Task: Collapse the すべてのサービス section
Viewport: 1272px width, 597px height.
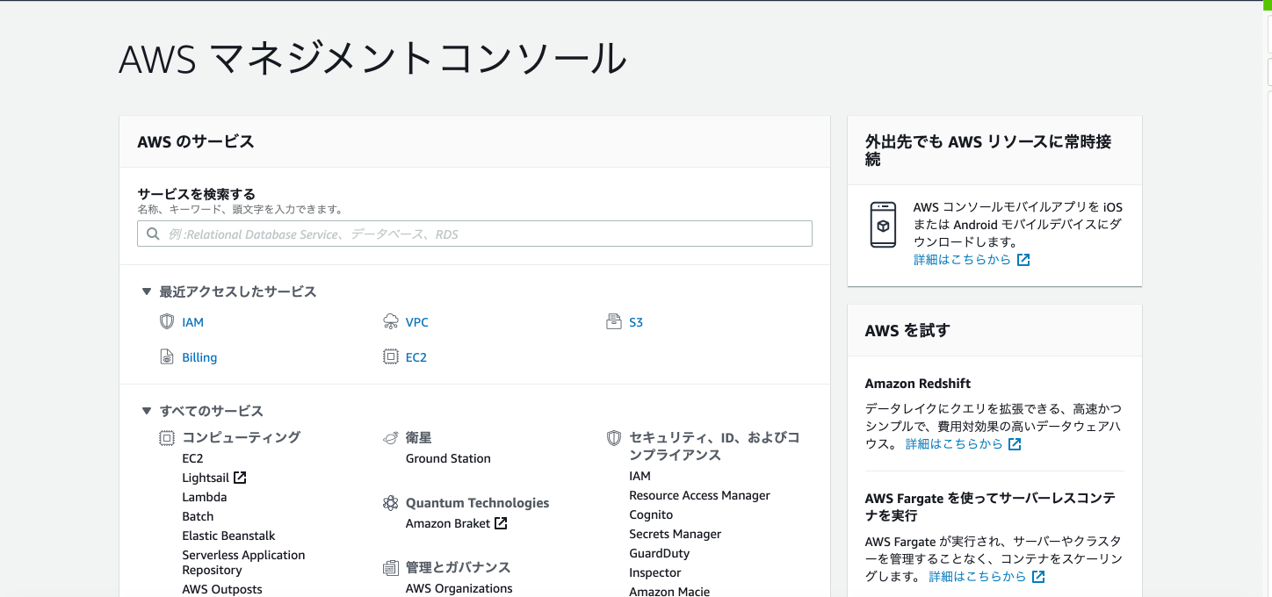Action: click(147, 411)
